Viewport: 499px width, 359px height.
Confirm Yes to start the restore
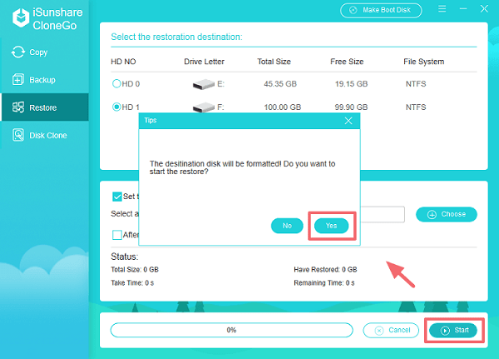point(331,226)
